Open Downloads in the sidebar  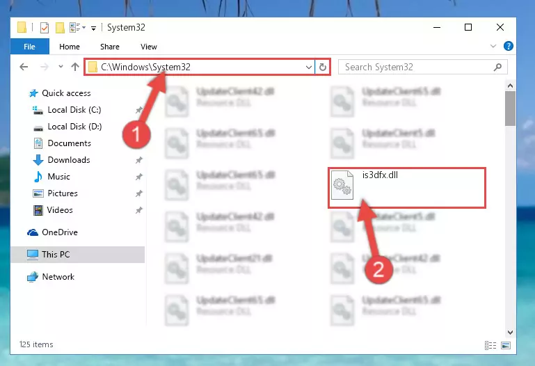point(69,160)
